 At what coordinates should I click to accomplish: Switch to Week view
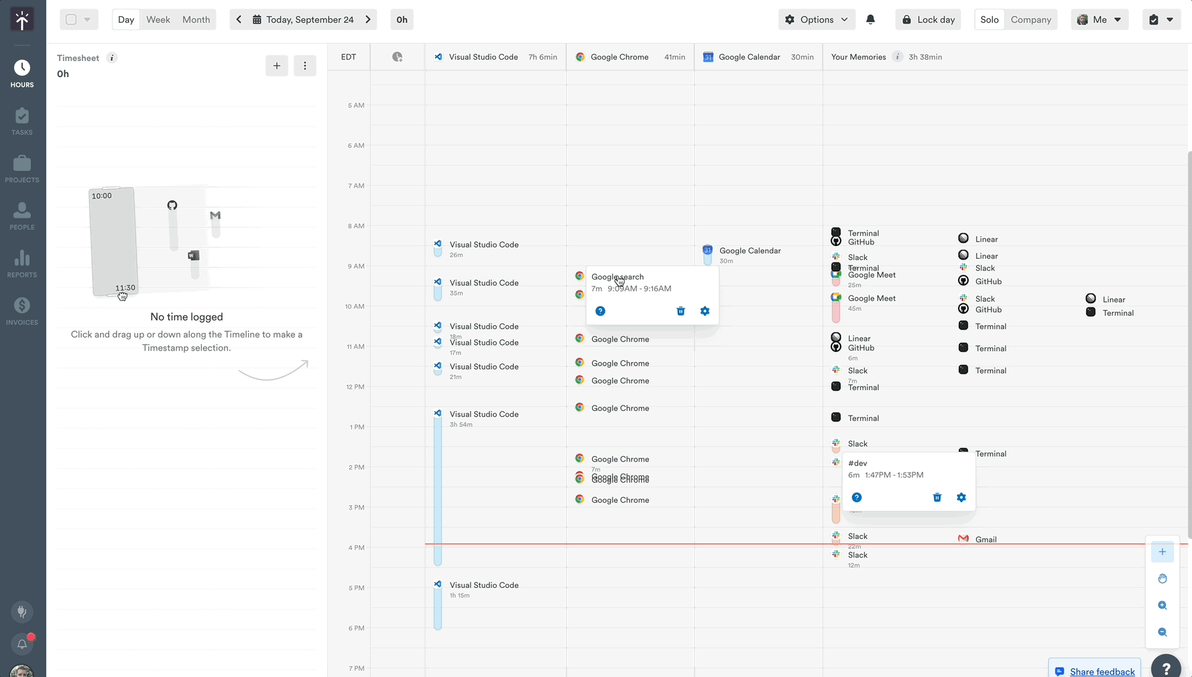pos(158,19)
